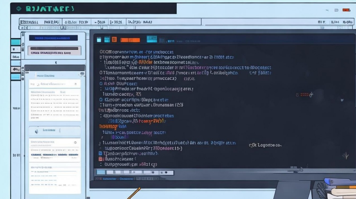
Task: Click the blue square icon beside code line
Action: pos(100,153)
